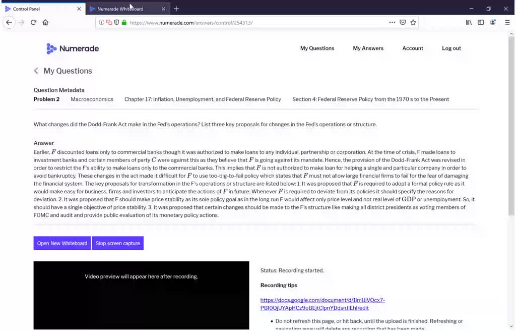Open the Firefox account icon
The height and width of the screenshot is (331, 516).
click(x=493, y=22)
